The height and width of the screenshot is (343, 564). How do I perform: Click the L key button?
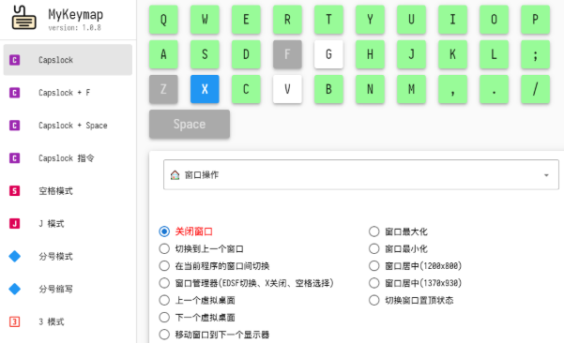[x=495, y=54]
